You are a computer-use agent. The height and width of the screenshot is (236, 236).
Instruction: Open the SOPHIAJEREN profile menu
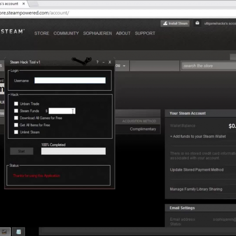coord(97,34)
